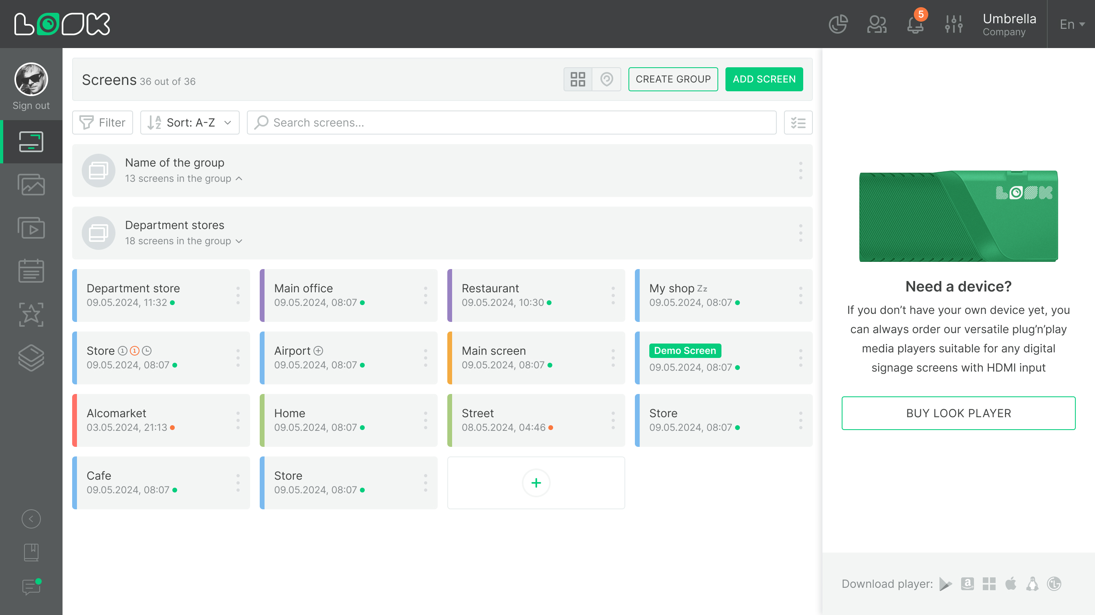
Task: Collapse the 13 screens in the group chevron
Action: click(x=239, y=179)
